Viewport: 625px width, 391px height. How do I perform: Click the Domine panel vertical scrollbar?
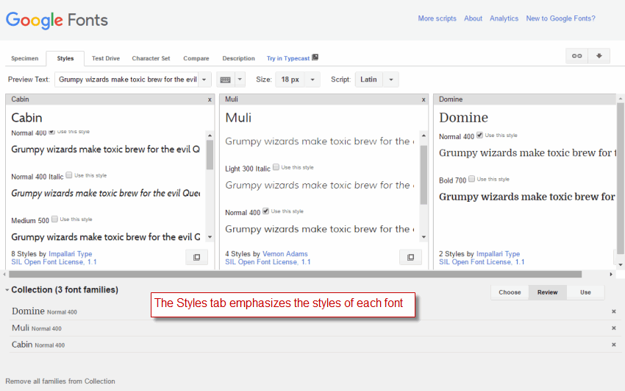pos(620,178)
